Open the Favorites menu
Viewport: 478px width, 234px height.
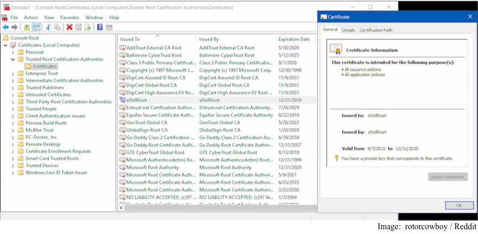[69, 17]
